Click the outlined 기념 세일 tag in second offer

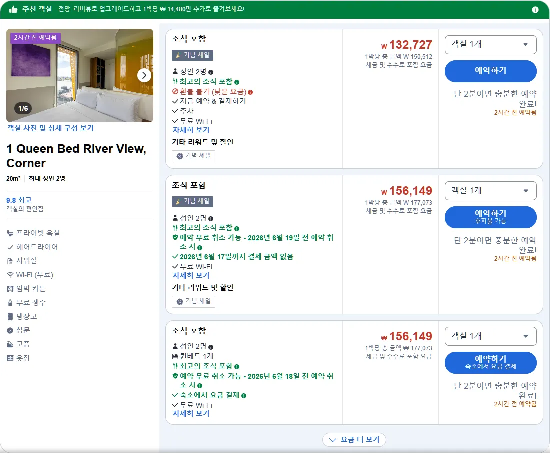pos(193,301)
